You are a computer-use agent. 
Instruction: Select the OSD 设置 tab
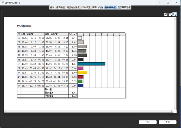[86, 7]
